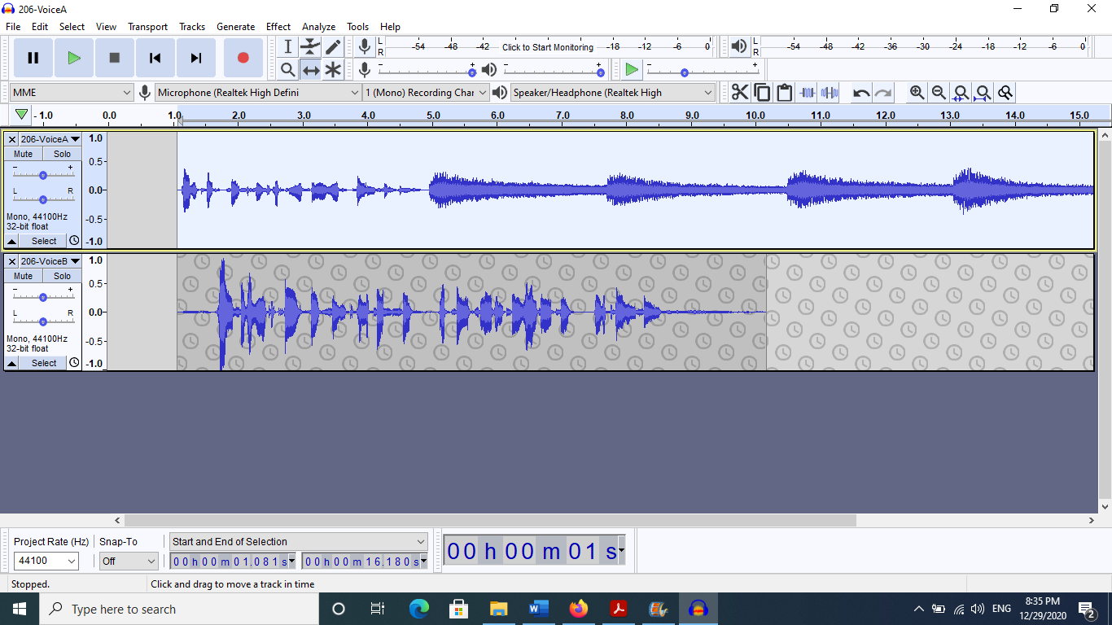1112x625 pixels.
Task: Open the Generate menu
Action: (x=235, y=27)
